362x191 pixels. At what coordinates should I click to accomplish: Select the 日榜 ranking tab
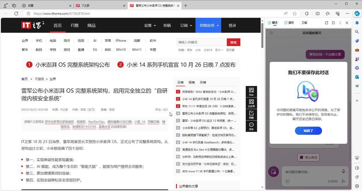pyautogui.click(x=180, y=82)
